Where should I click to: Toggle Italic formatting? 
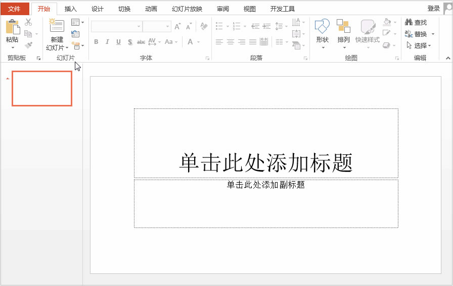[107, 42]
